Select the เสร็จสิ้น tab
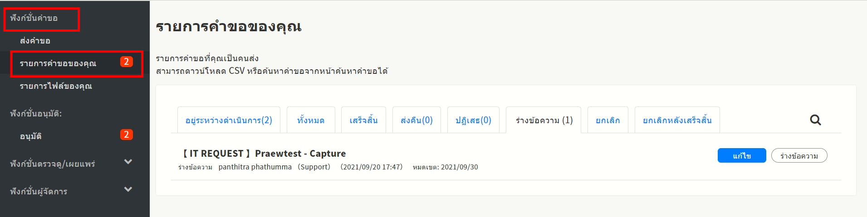 (x=363, y=121)
